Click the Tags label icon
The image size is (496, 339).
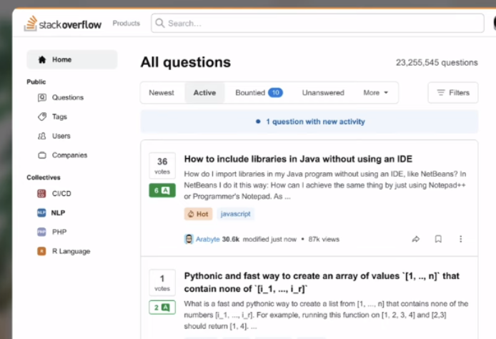coord(42,117)
